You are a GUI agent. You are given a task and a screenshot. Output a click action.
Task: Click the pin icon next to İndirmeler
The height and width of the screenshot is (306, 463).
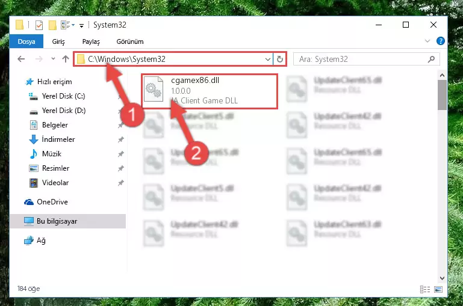click(121, 139)
